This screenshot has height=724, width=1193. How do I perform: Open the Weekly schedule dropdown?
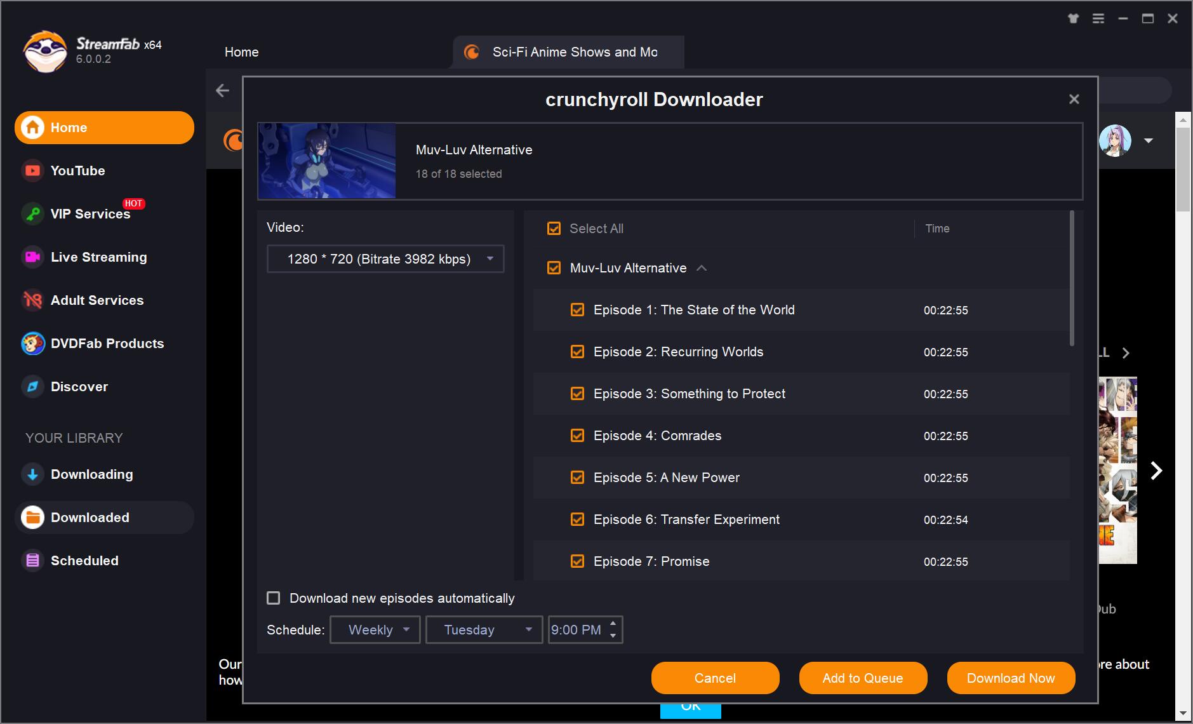pos(375,630)
